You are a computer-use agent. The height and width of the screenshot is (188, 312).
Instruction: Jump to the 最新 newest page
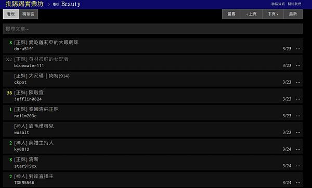tap(293, 14)
